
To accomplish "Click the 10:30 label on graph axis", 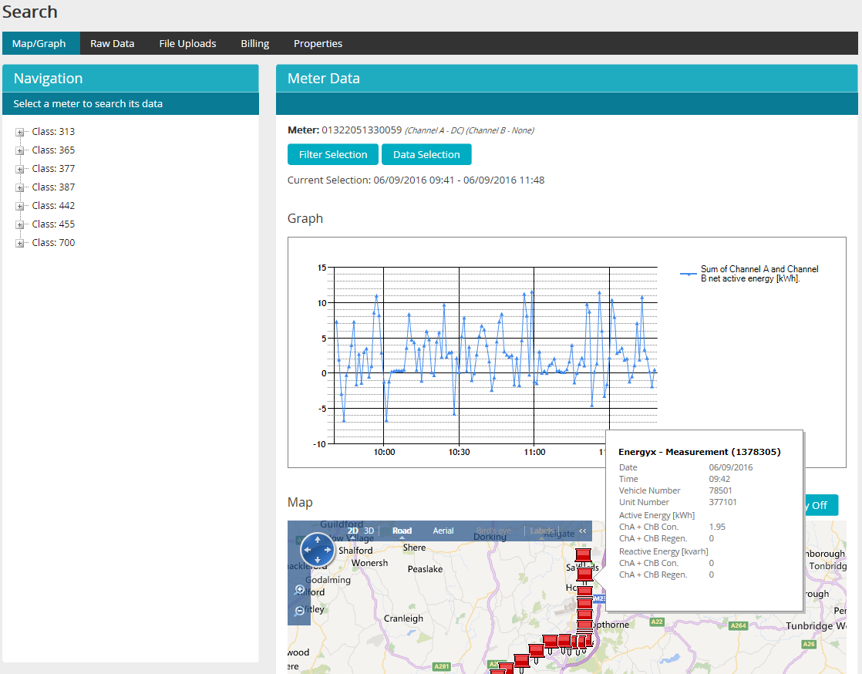I will (459, 453).
